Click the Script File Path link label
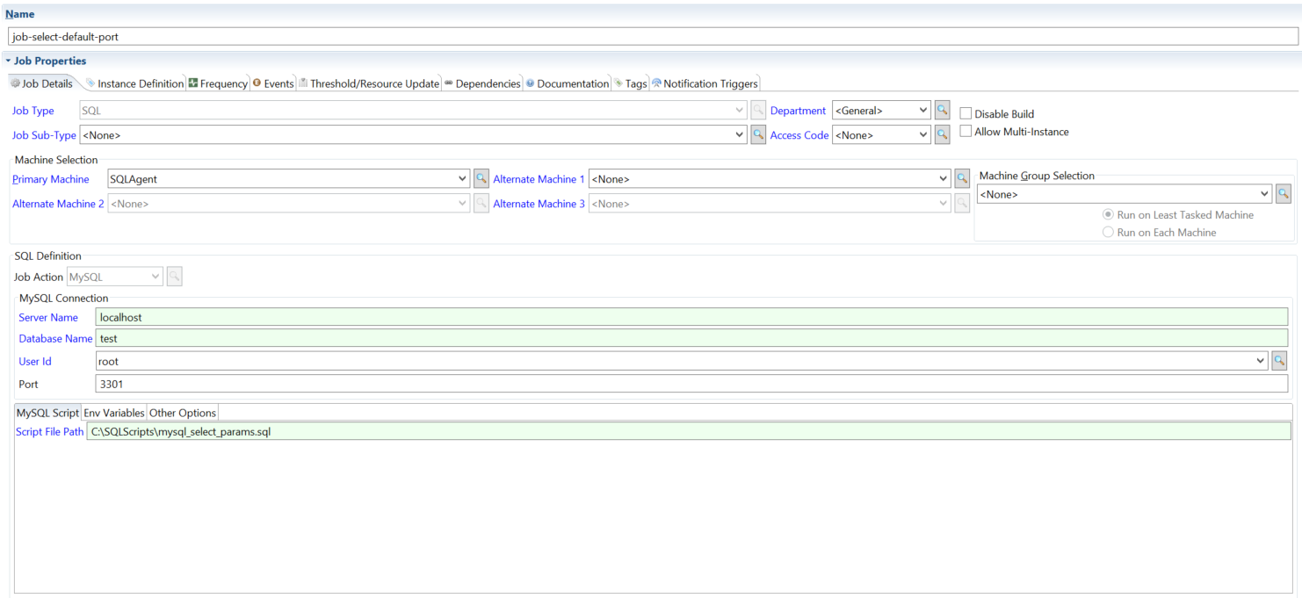 click(50, 431)
